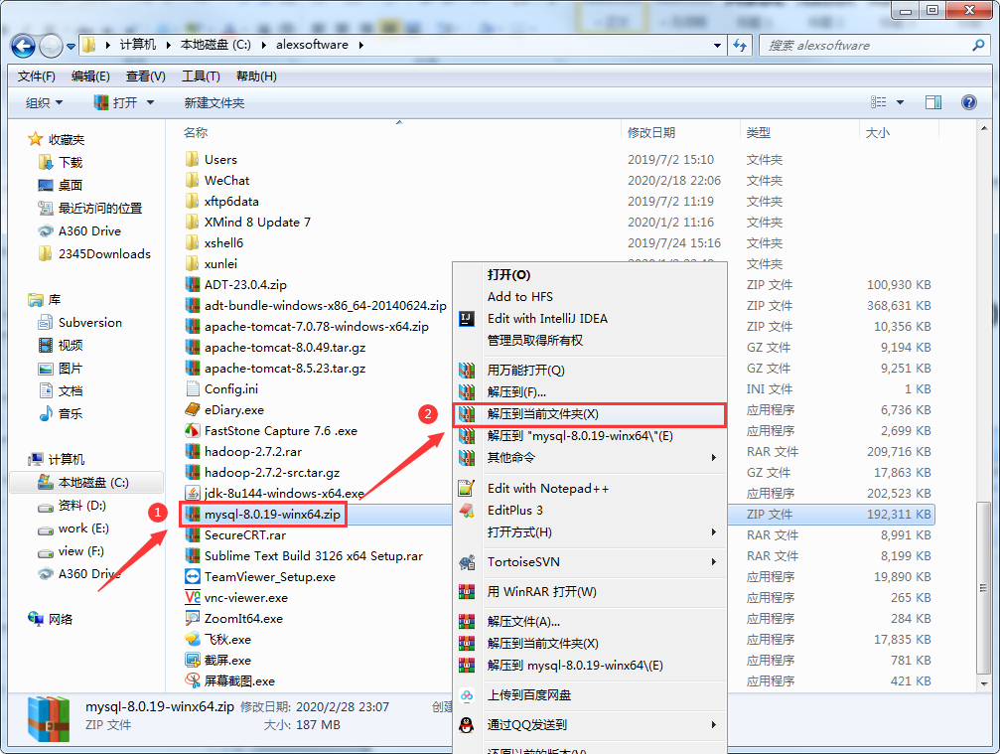
Task: Select 下载 in the favorites sidebar
Action: point(71,163)
